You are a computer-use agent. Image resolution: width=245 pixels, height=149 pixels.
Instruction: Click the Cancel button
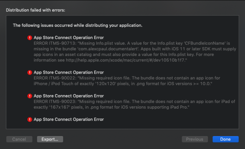19,139
